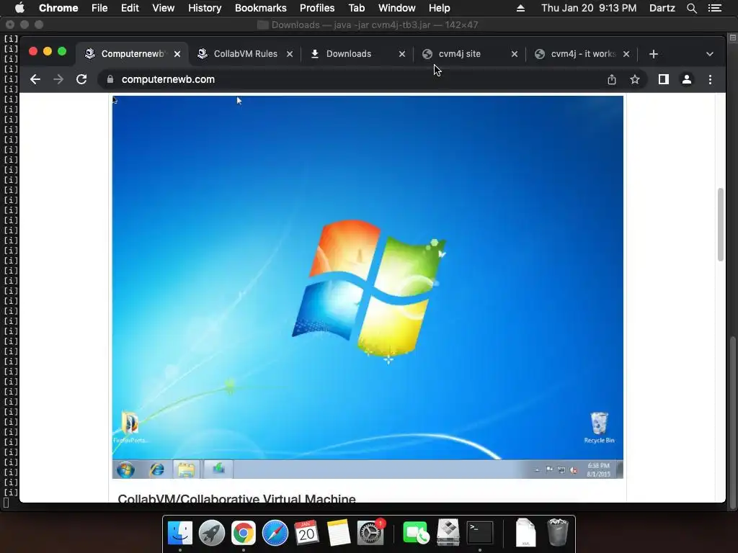Reload the computernewb.com page
The image size is (738, 553).
coord(81,79)
